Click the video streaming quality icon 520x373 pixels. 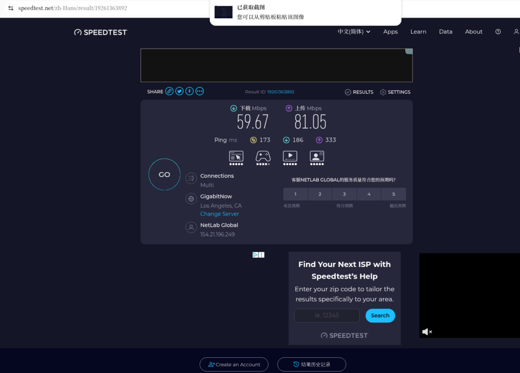pyautogui.click(x=290, y=158)
